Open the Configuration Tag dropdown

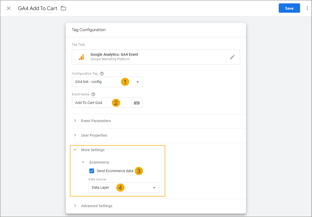(137, 82)
